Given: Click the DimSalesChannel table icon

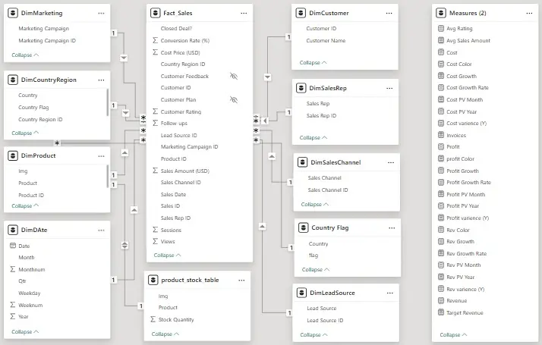Looking at the screenshot, I should click(302, 162).
